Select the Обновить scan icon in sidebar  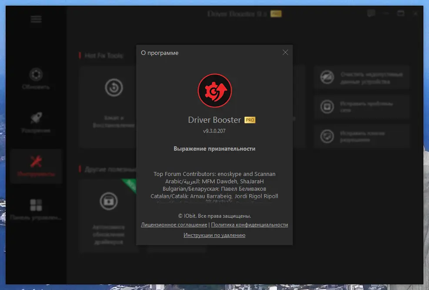[x=36, y=74]
